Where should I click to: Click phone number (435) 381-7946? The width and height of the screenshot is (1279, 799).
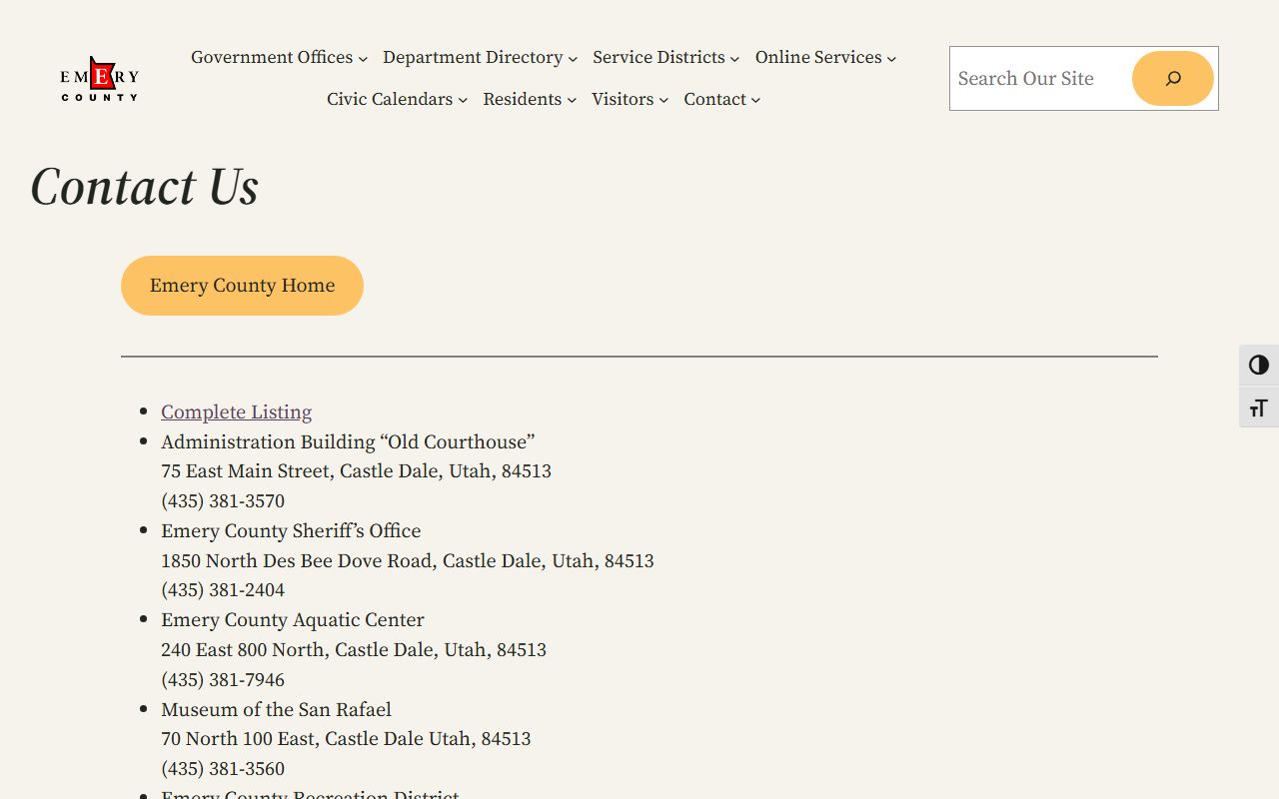[223, 680]
